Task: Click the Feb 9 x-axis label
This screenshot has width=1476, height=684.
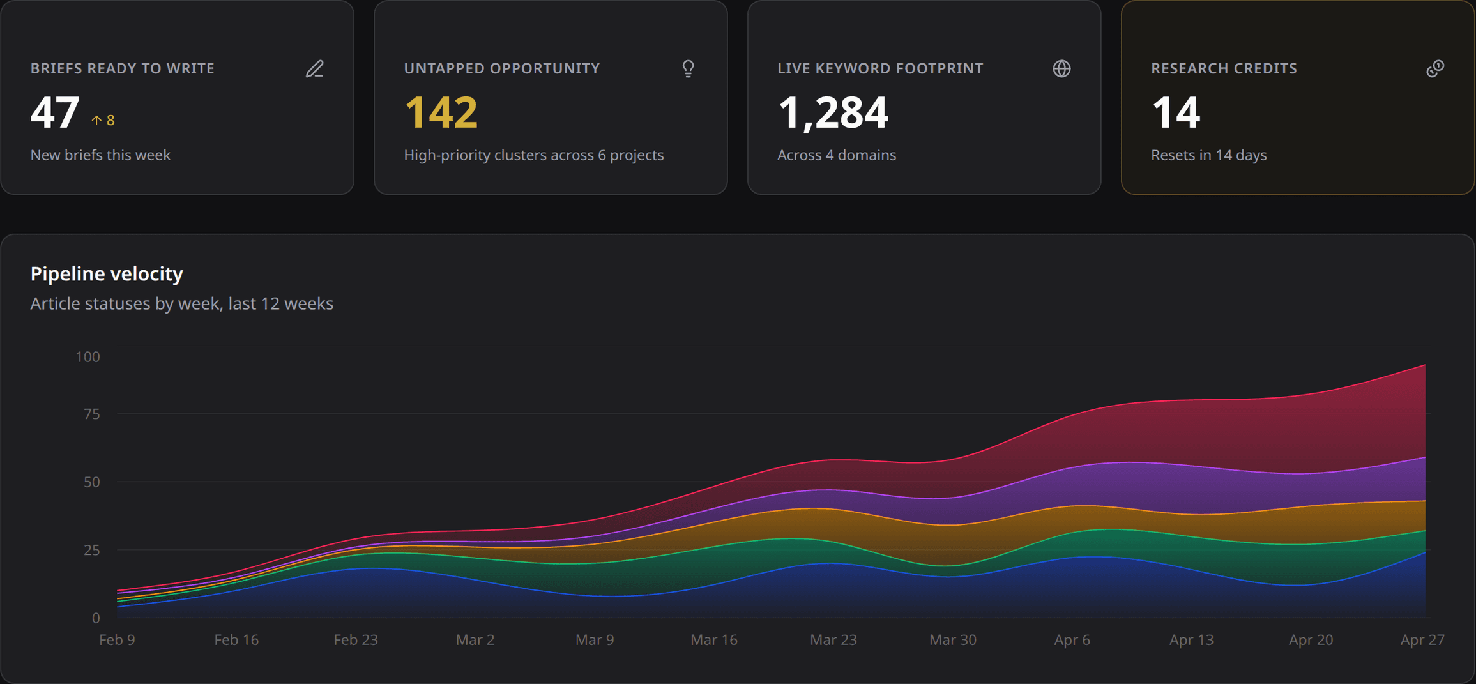Action: (x=117, y=640)
